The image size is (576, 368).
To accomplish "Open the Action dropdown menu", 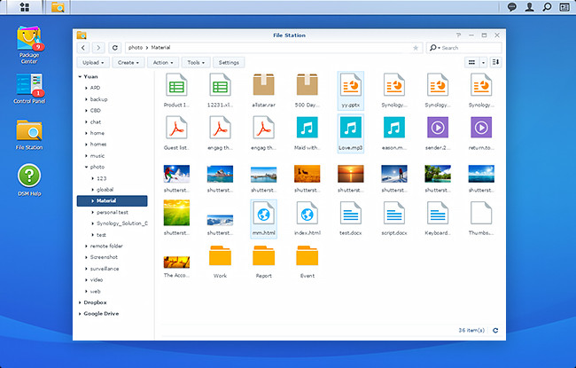I will click(163, 63).
